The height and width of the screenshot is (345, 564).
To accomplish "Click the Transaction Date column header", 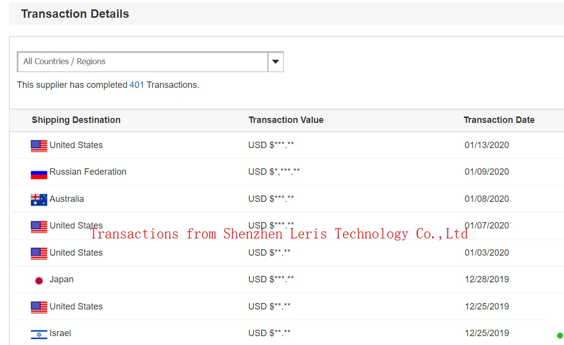I will (499, 120).
